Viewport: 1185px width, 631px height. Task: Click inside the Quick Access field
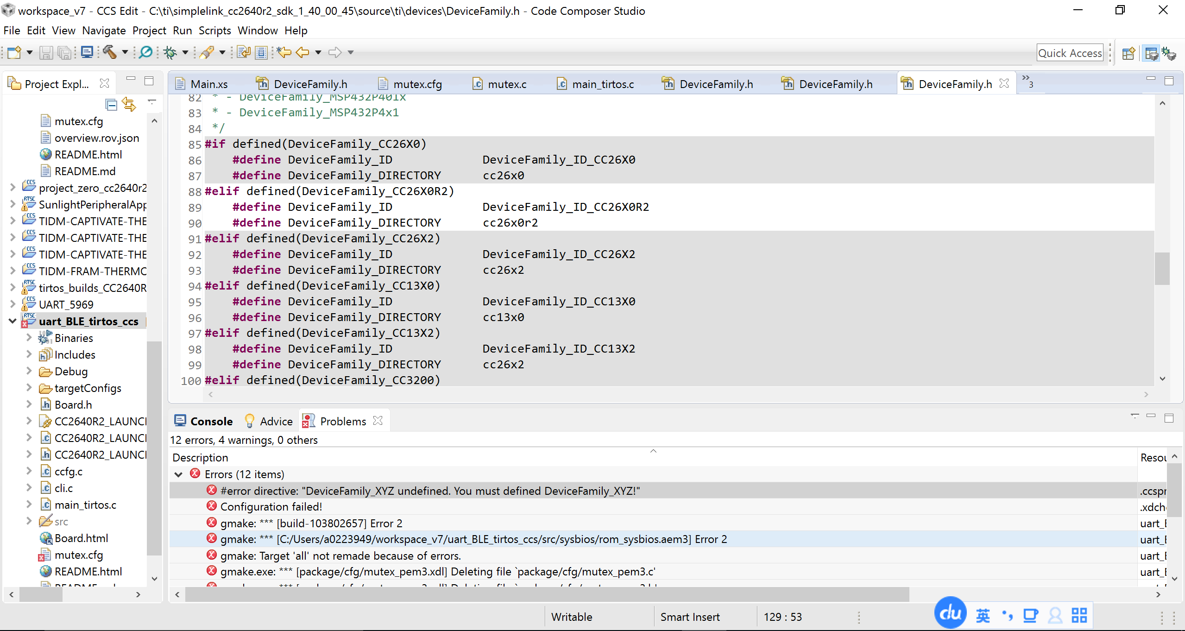(x=1070, y=53)
